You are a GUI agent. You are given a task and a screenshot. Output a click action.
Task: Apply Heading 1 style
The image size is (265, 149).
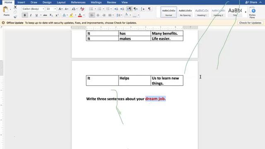(202, 12)
